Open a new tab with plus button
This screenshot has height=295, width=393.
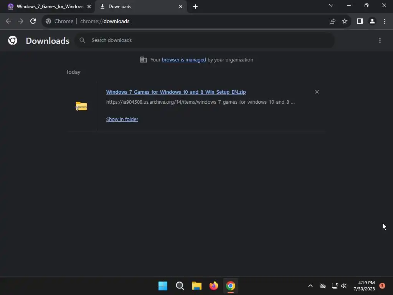pyautogui.click(x=195, y=7)
